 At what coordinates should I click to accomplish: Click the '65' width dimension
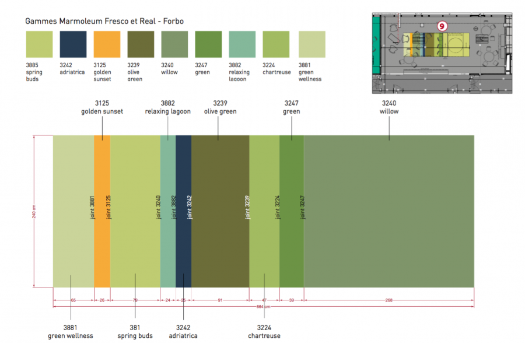click(73, 300)
